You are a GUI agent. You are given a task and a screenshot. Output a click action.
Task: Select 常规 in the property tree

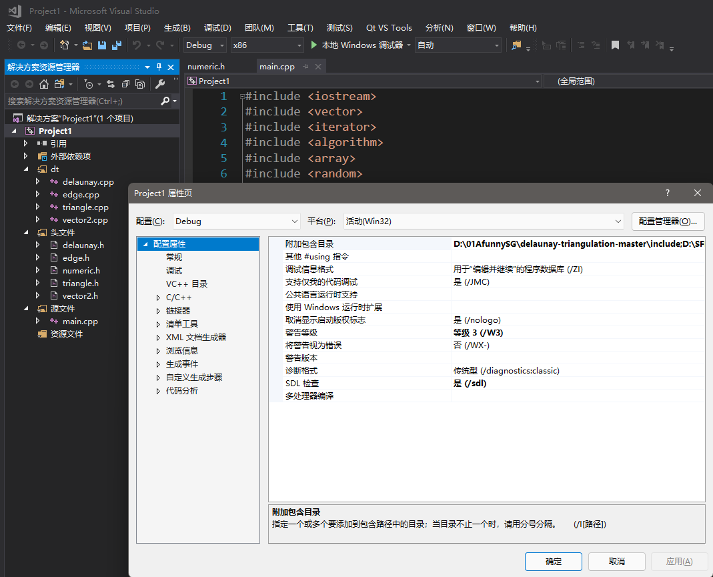tap(173, 257)
